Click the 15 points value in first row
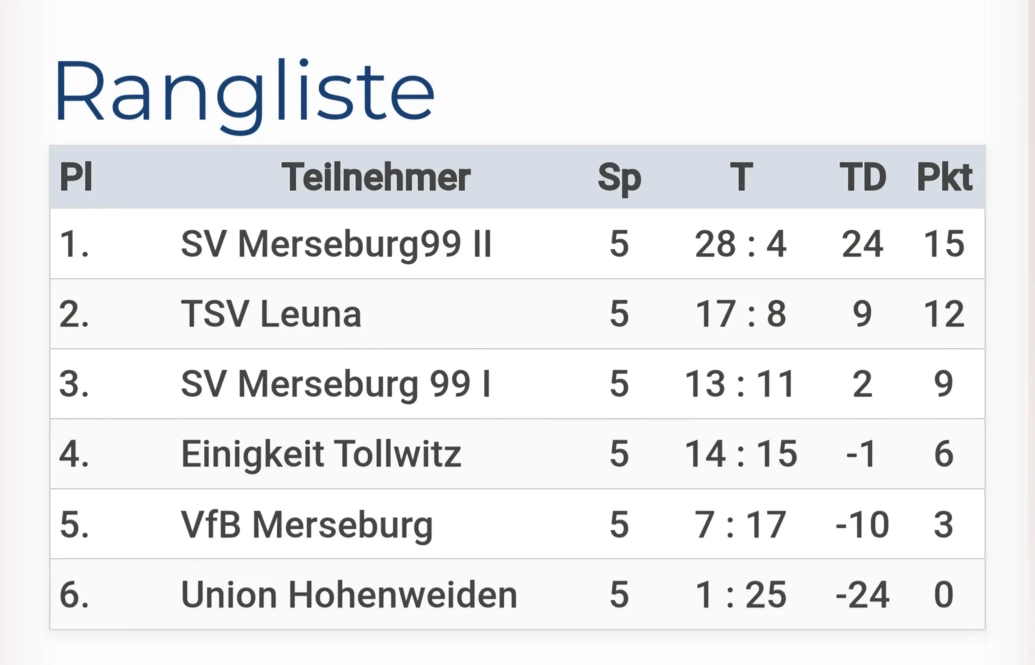 pos(944,245)
